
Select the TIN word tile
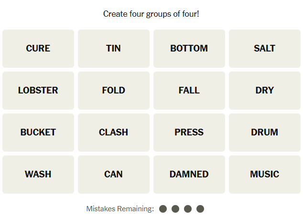[114, 48]
